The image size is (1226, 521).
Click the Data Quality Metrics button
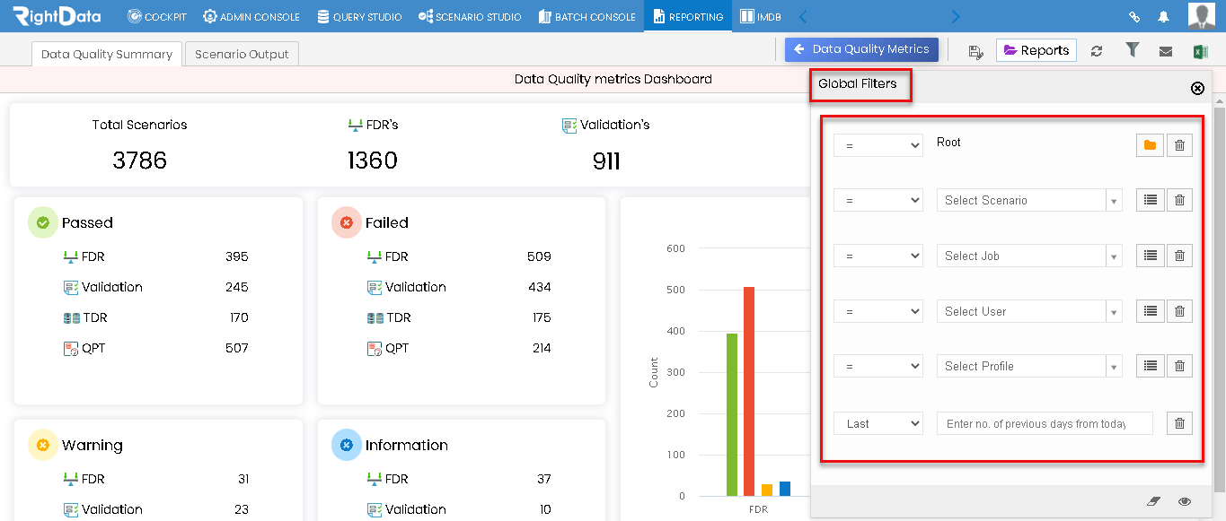coord(862,49)
